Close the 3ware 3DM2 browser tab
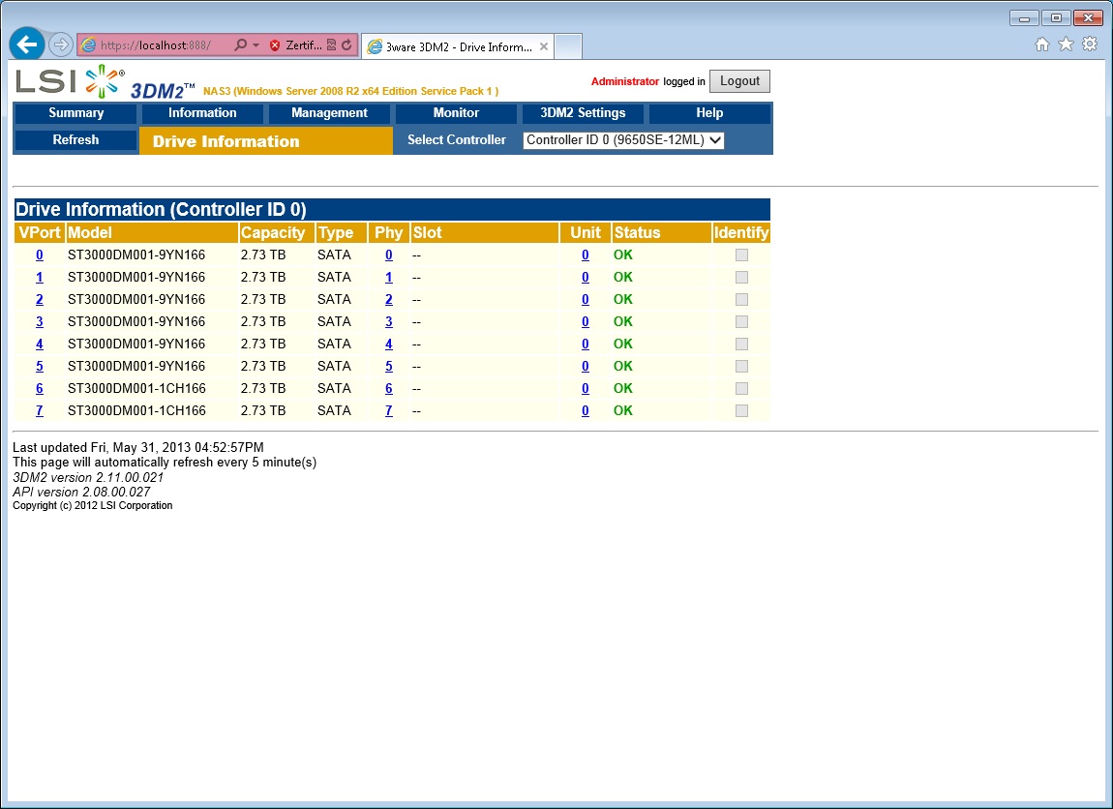 coord(544,46)
